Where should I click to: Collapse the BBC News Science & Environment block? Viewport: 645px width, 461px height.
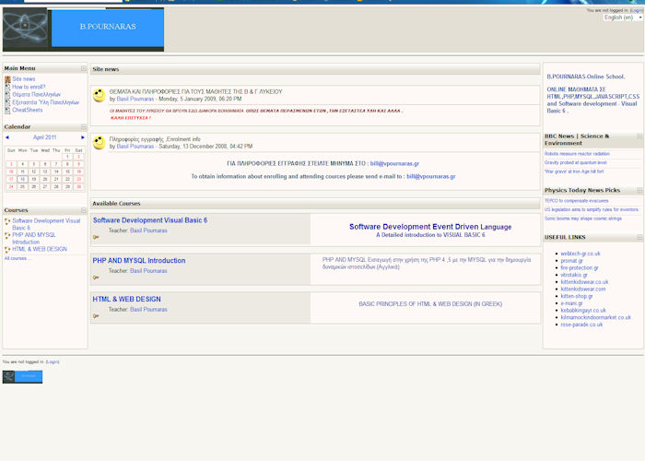pyautogui.click(x=639, y=136)
